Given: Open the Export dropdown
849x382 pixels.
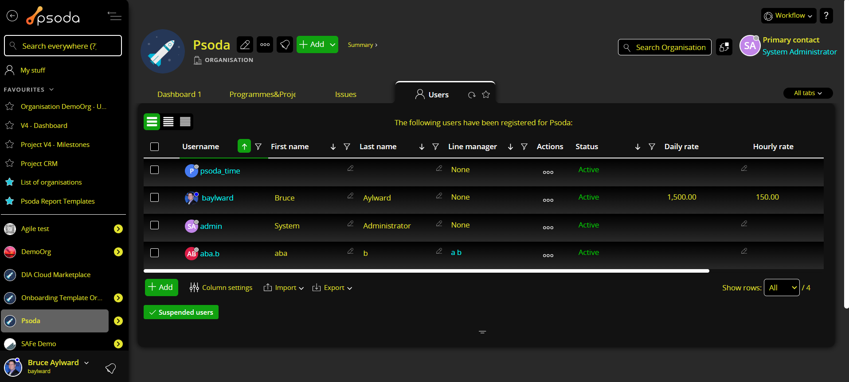Looking at the screenshot, I should click(332, 288).
